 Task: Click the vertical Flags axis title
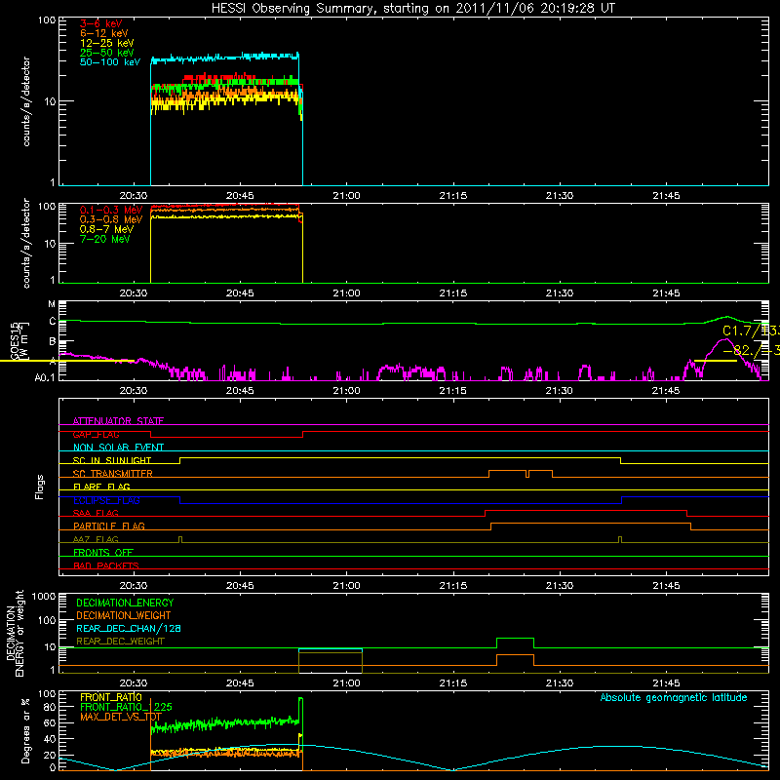tap(40, 487)
